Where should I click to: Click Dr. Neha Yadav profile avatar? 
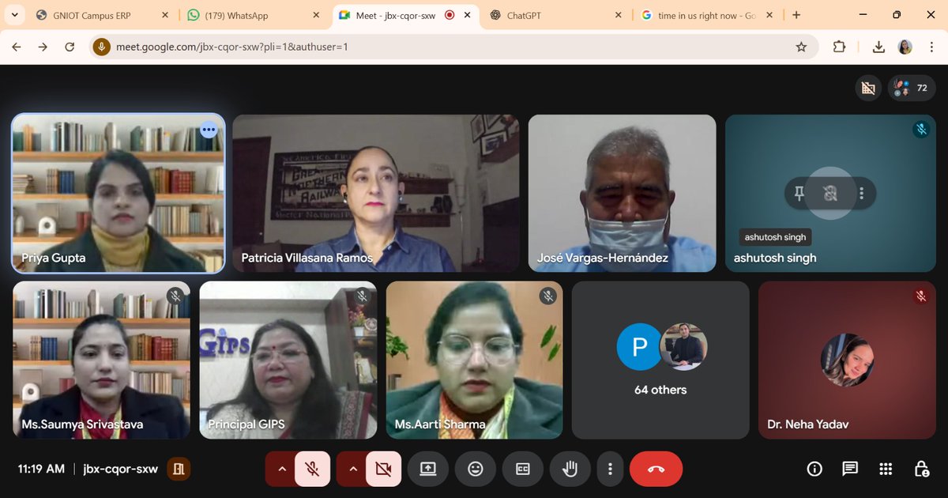(x=847, y=360)
